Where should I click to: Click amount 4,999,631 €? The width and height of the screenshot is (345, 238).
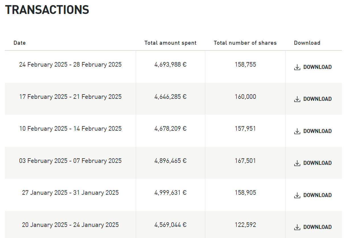coord(171,193)
